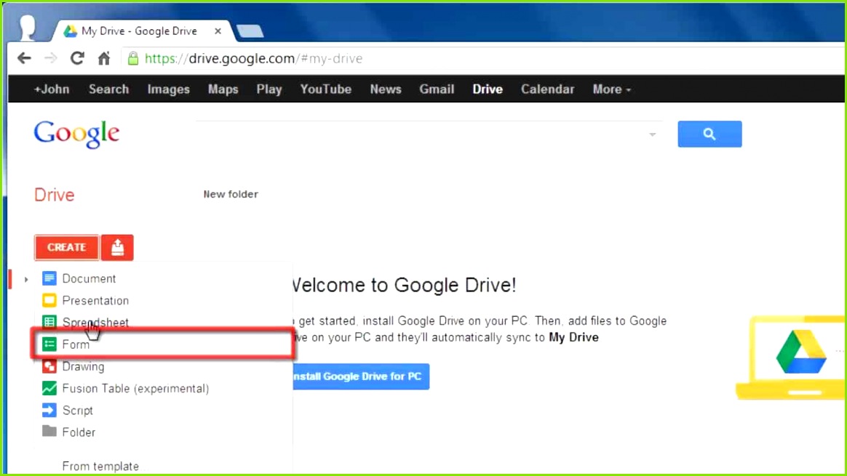This screenshot has height=476, width=847.
Task: Open News in the Google bar
Action: coord(386,89)
